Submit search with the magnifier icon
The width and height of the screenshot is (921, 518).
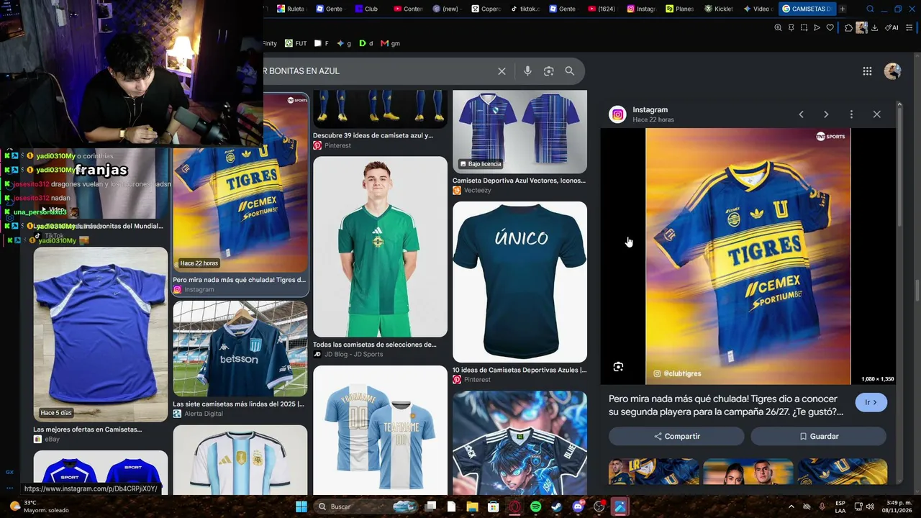pos(570,71)
